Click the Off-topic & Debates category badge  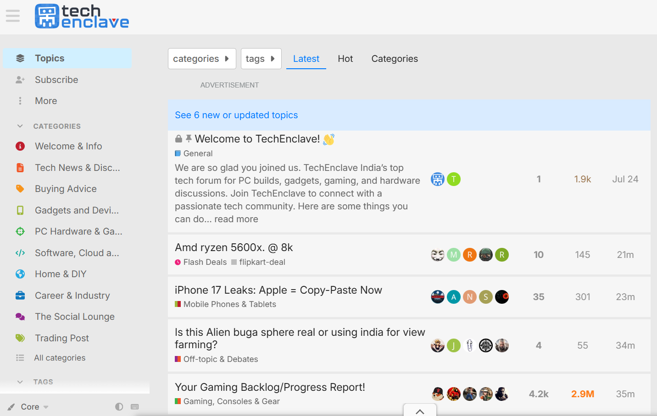point(217,359)
